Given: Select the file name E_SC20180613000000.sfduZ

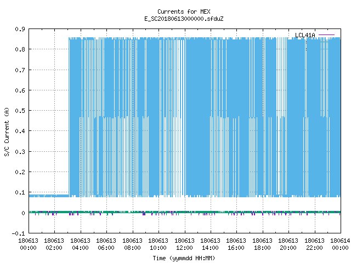Looking at the screenshot, I should click(184, 19).
